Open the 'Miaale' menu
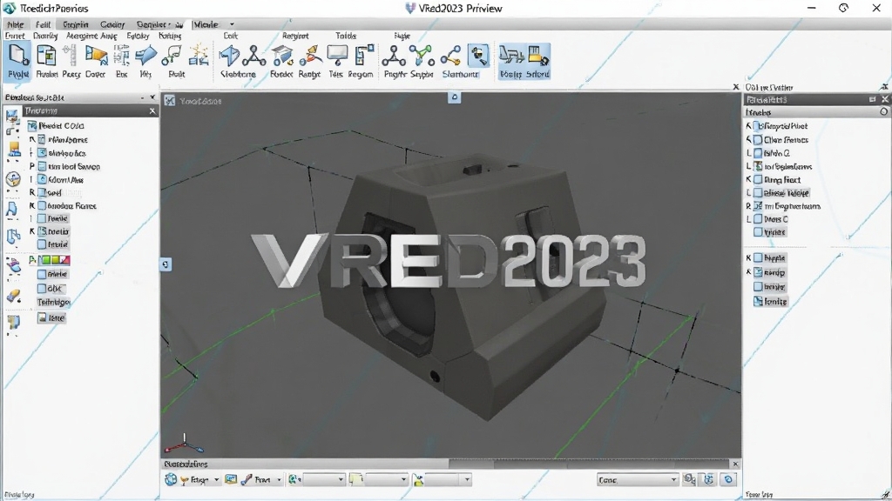Screen dimensions: 892x501 [x=206, y=24]
